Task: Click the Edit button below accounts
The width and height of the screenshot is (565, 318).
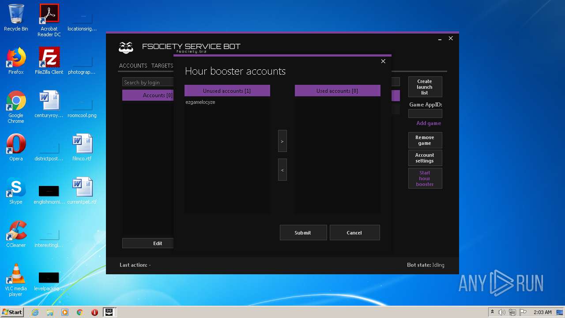Action: (148, 243)
